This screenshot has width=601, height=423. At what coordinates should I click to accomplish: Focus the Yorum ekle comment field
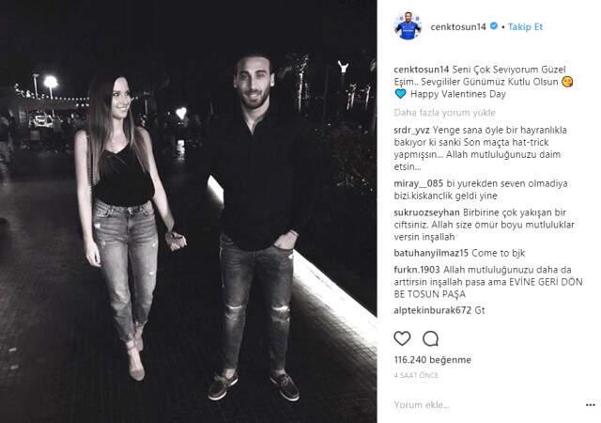[x=486, y=405]
